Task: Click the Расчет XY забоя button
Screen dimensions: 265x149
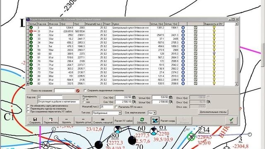Action: coord(123,120)
